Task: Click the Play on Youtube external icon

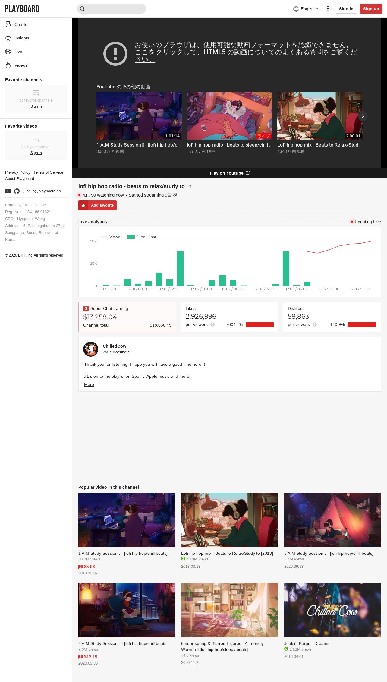Action: click(248, 173)
